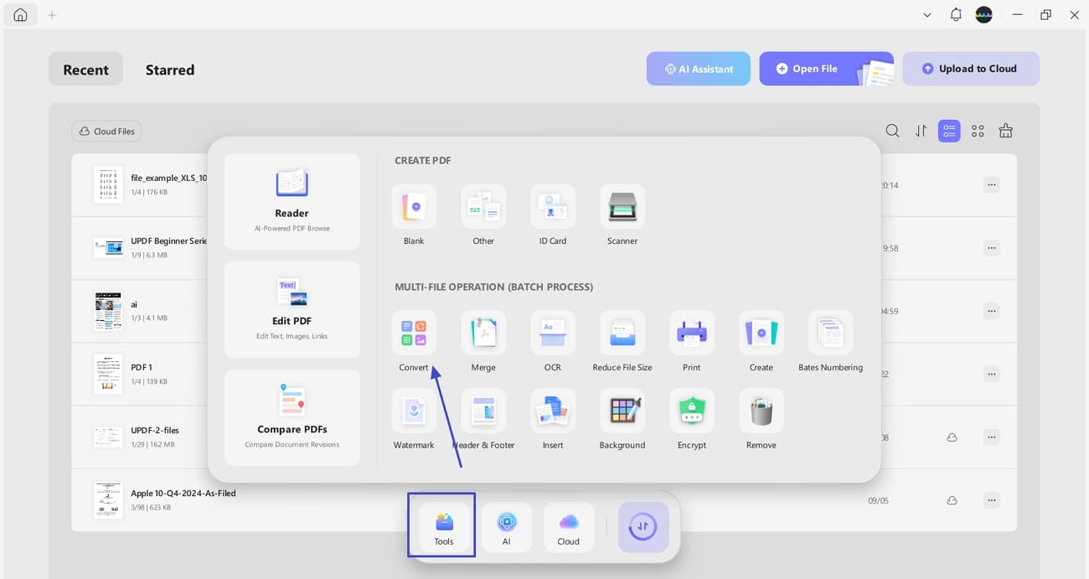Image resolution: width=1089 pixels, height=579 pixels.
Task: Expand the title bar chevron dropdown
Action: (926, 15)
